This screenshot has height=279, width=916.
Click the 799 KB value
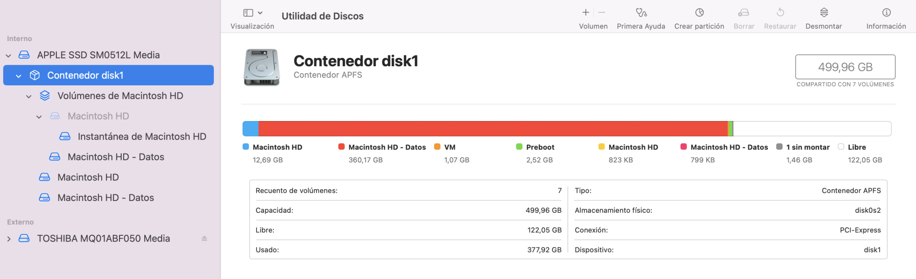703,160
